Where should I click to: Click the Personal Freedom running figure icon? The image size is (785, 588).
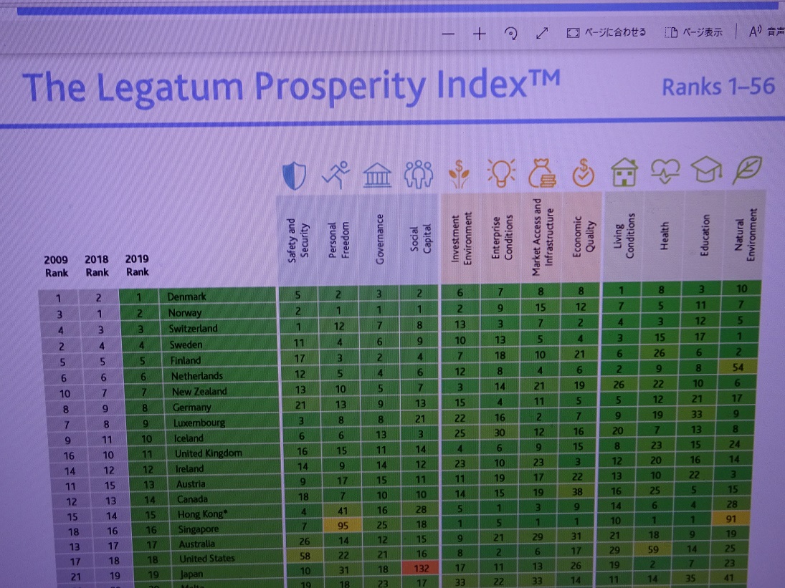(x=336, y=175)
